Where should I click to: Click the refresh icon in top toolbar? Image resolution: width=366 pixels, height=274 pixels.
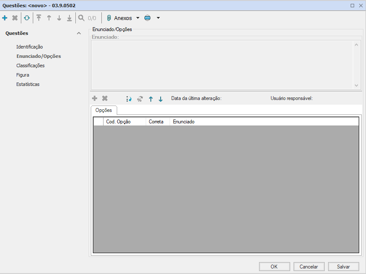(27, 18)
